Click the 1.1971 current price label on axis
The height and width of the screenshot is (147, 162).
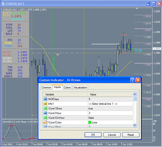pos(157,49)
